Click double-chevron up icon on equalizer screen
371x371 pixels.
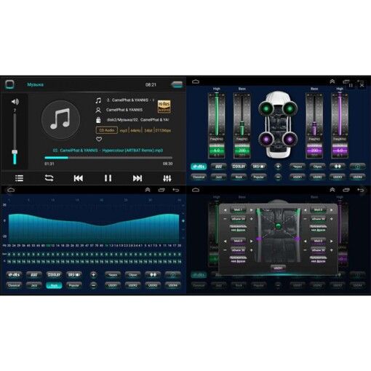click(148, 190)
